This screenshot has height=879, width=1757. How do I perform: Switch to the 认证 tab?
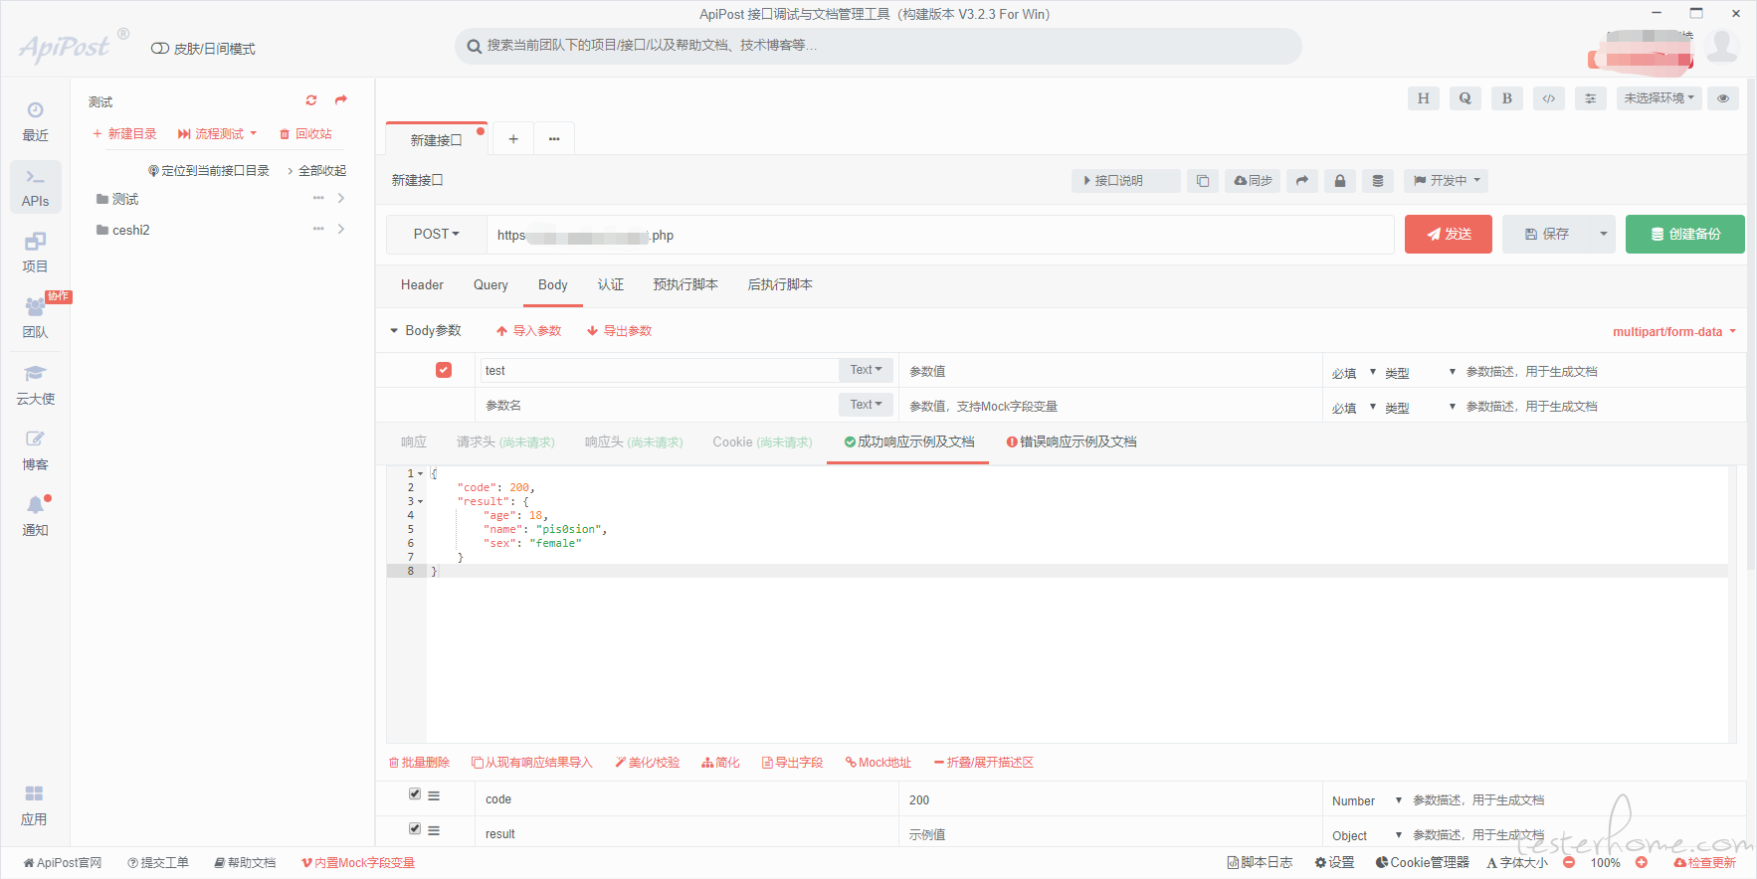(x=611, y=285)
